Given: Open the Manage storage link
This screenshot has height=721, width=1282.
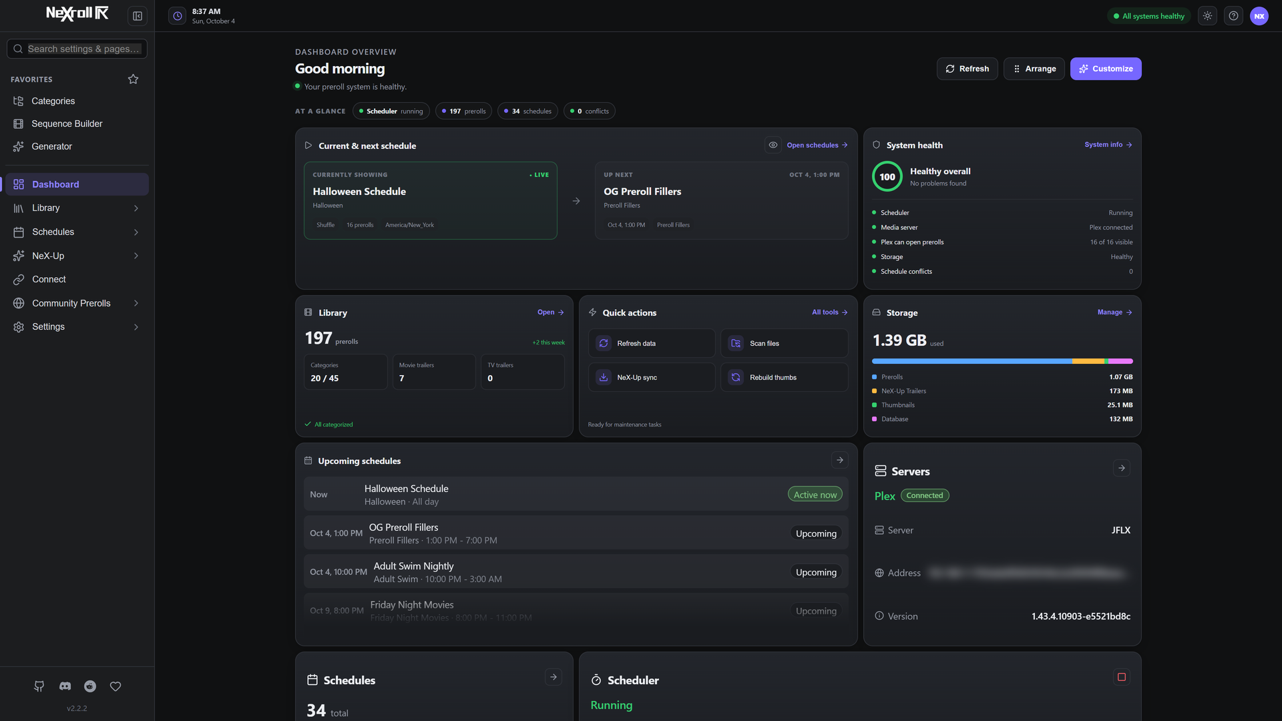Looking at the screenshot, I should (x=1115, y=312).
